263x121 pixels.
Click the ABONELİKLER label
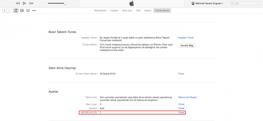tap(89, 112)
